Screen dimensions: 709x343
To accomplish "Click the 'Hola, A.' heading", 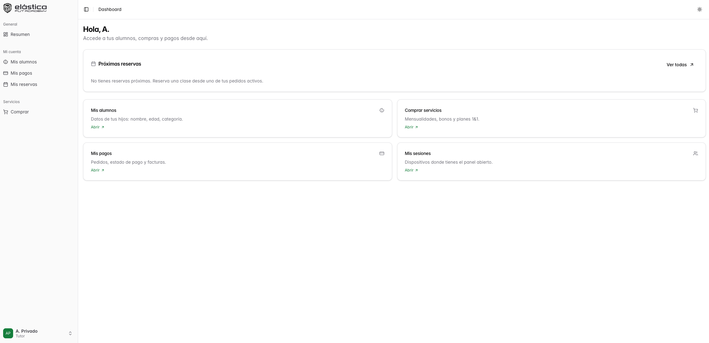I will coord(96,29).
